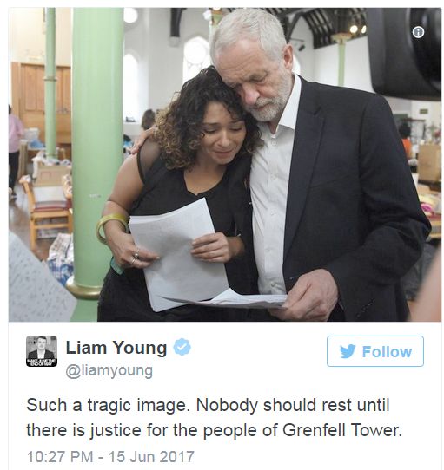Open the Liam Young display name link
444x470 pixels.
pyautogui.click(x=116, y=348)
